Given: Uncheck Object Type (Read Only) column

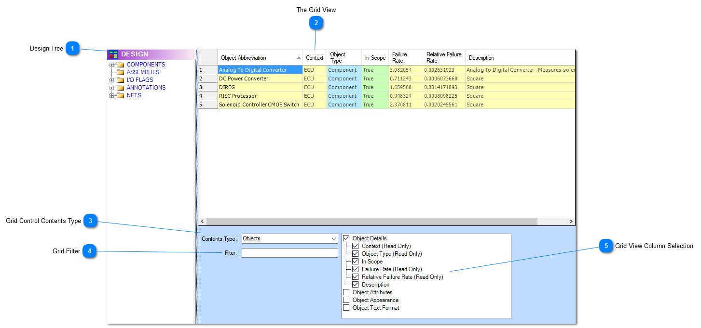Looking at the screenshot, I should pos(356,254).
